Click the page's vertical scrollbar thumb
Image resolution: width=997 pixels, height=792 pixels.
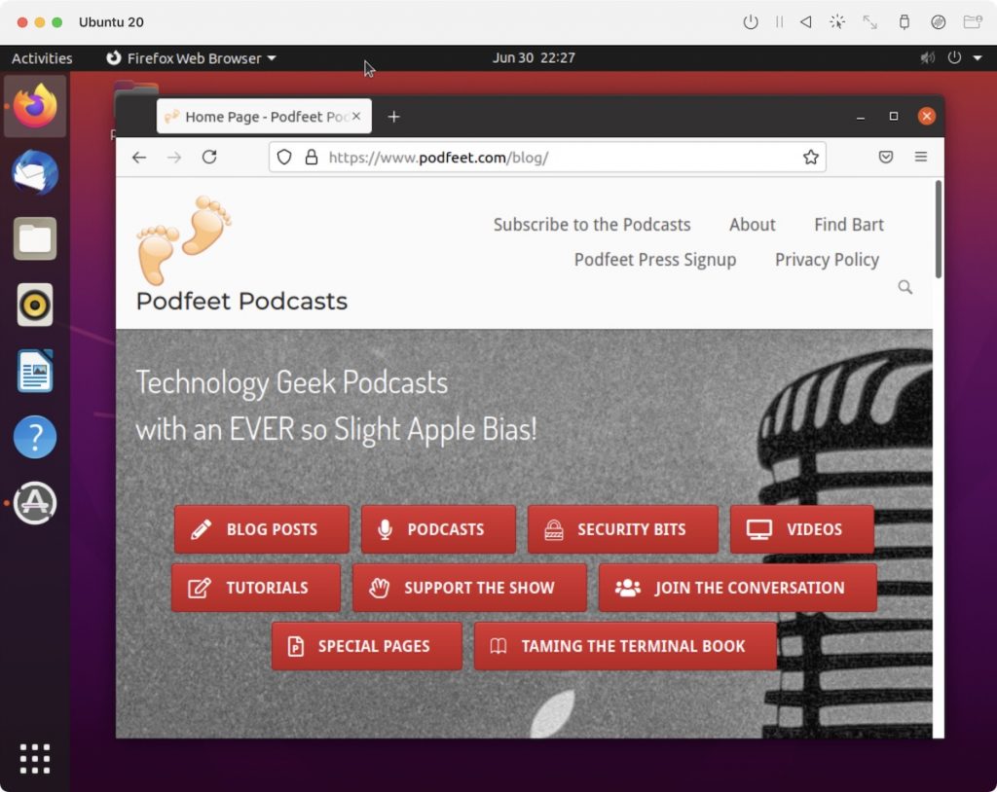(938, 230)
